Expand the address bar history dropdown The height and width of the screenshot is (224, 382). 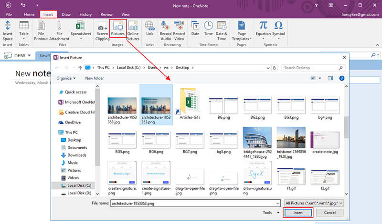click(x=268, y=68)
